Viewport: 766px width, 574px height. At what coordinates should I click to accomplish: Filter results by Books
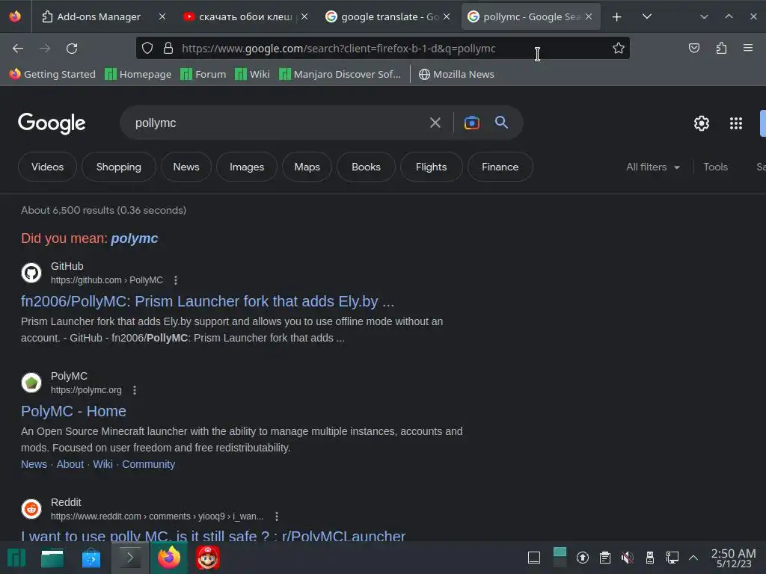pyautogui.click(x=366, y=167)
